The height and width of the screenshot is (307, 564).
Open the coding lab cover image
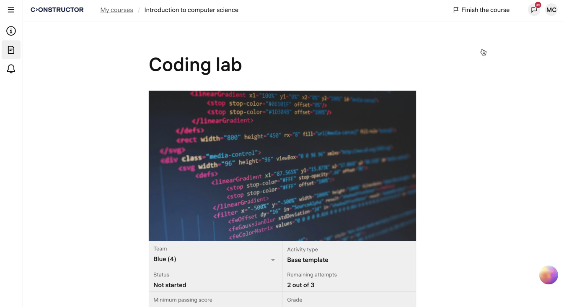tap(282, 165)
